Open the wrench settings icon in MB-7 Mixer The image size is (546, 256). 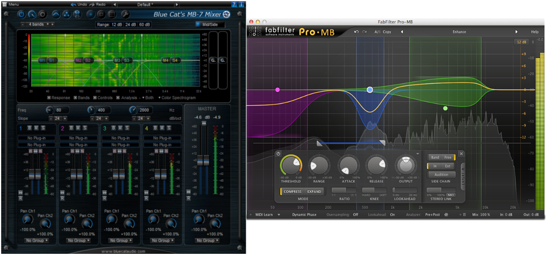coord(125,14)
